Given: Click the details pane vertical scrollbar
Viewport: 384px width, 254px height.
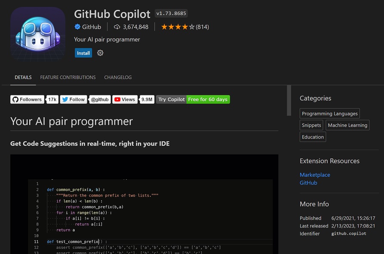Looking at the screenshot, I should (289, 100).
